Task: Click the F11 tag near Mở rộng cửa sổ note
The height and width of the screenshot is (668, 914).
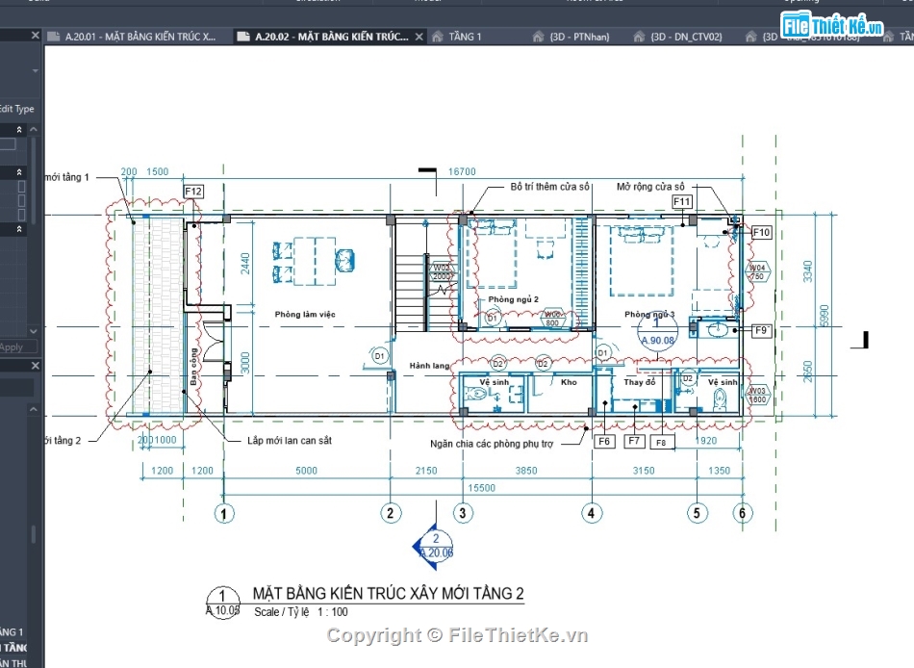Action: [683, 201]
